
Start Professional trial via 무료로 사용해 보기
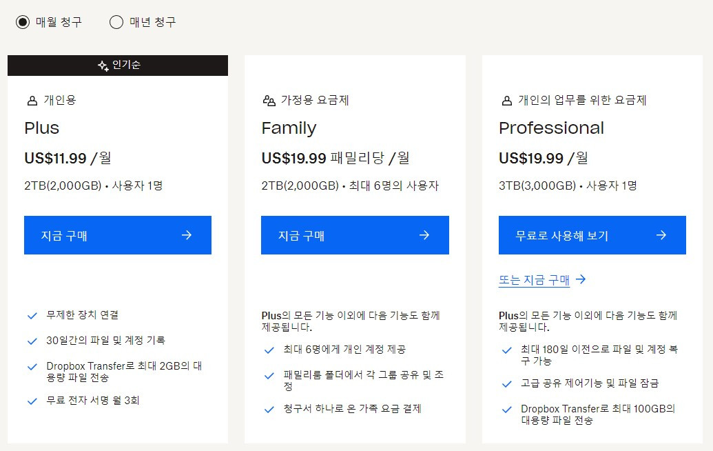[592, 235]
